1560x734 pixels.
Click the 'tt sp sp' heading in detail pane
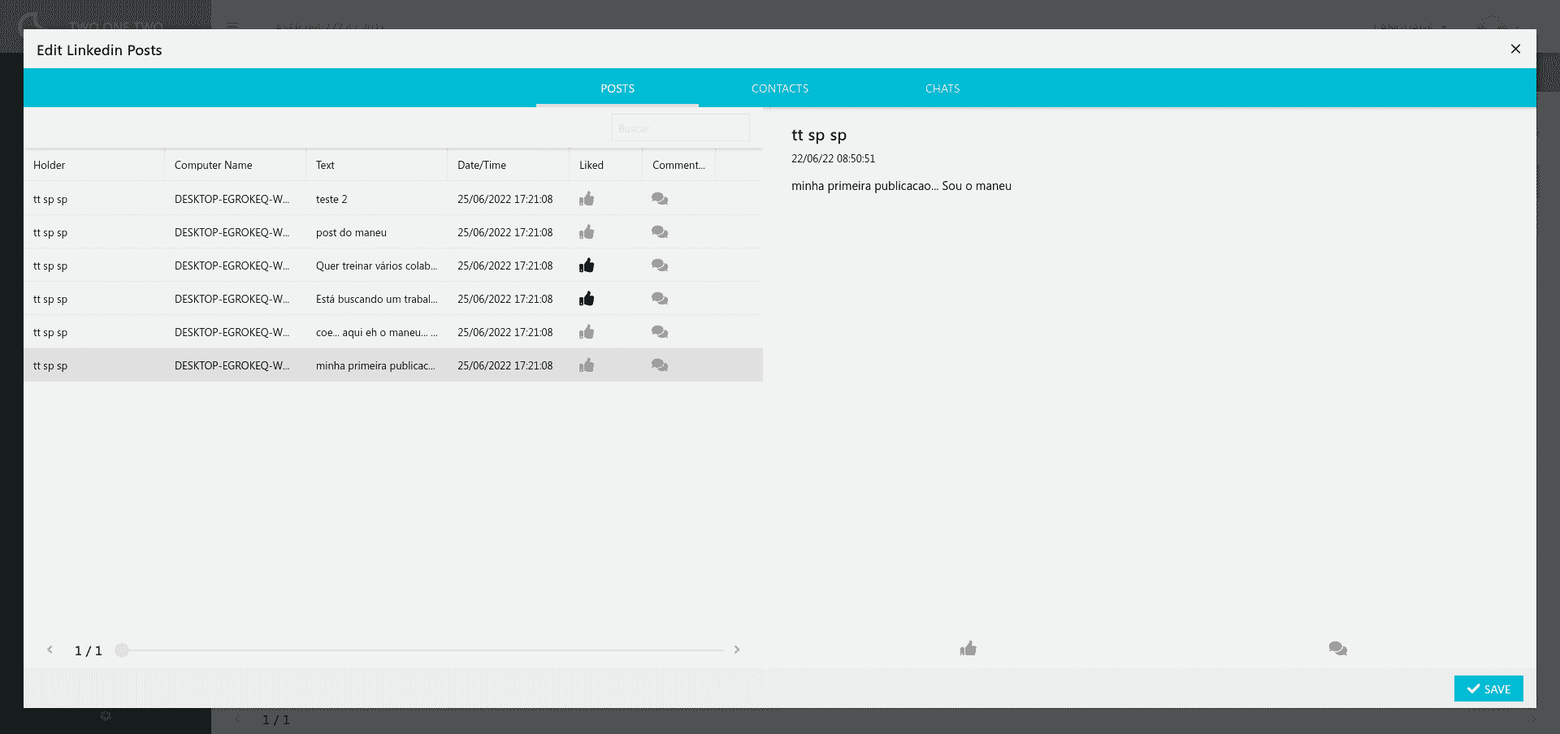819,135
